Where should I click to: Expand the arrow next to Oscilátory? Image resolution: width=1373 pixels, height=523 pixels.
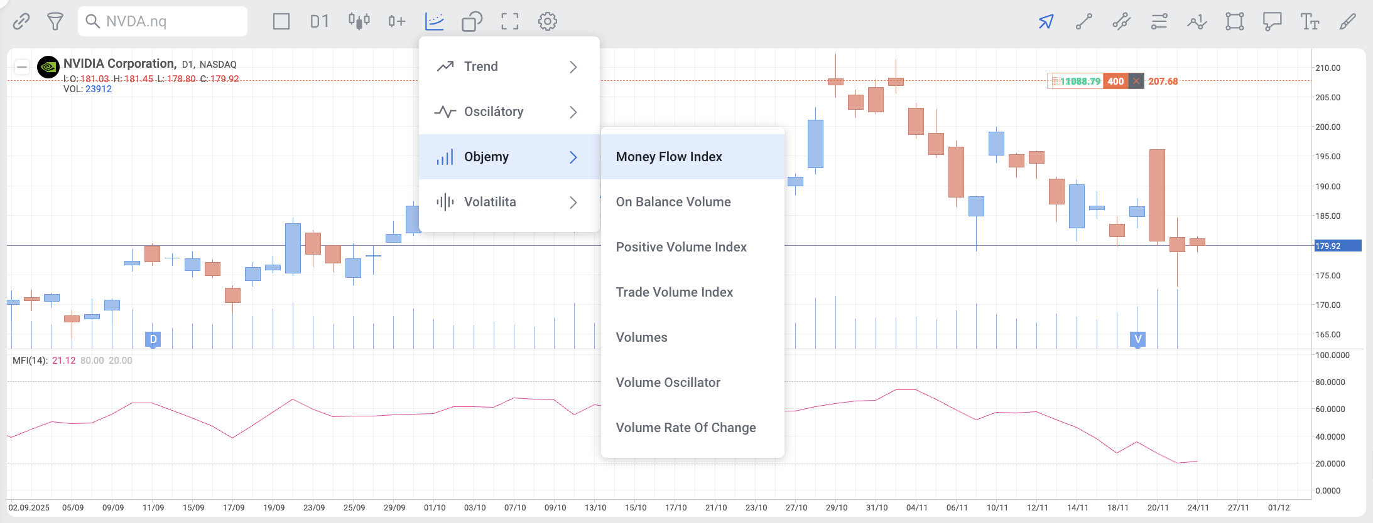tap(573, 112)
